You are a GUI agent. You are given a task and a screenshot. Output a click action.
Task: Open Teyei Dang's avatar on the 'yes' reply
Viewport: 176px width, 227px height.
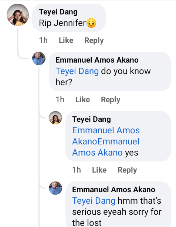(55, 118)
